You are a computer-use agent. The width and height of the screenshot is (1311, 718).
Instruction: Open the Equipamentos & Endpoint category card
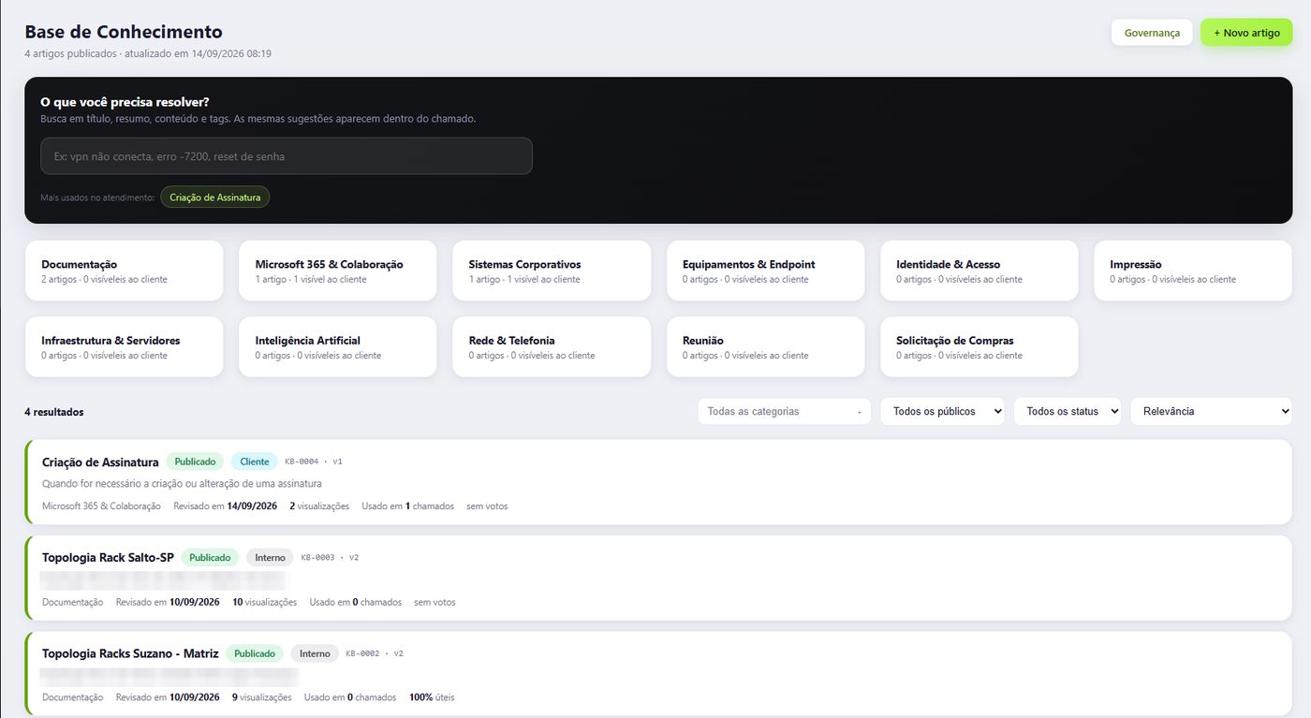pyautogui.click(x=766, y=271)
